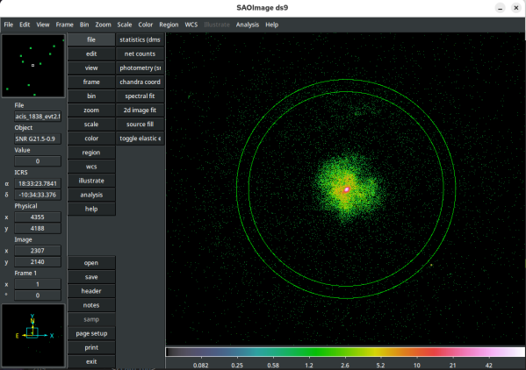The image size is (526, 370).
Task: Select the 'bin' buttonbar category
Action: tap(91, 96)
